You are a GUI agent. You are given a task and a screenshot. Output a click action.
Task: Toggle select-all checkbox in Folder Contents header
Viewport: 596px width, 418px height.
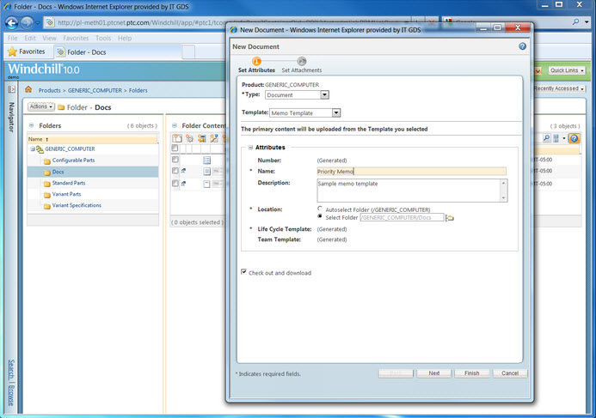click(175, 148)
